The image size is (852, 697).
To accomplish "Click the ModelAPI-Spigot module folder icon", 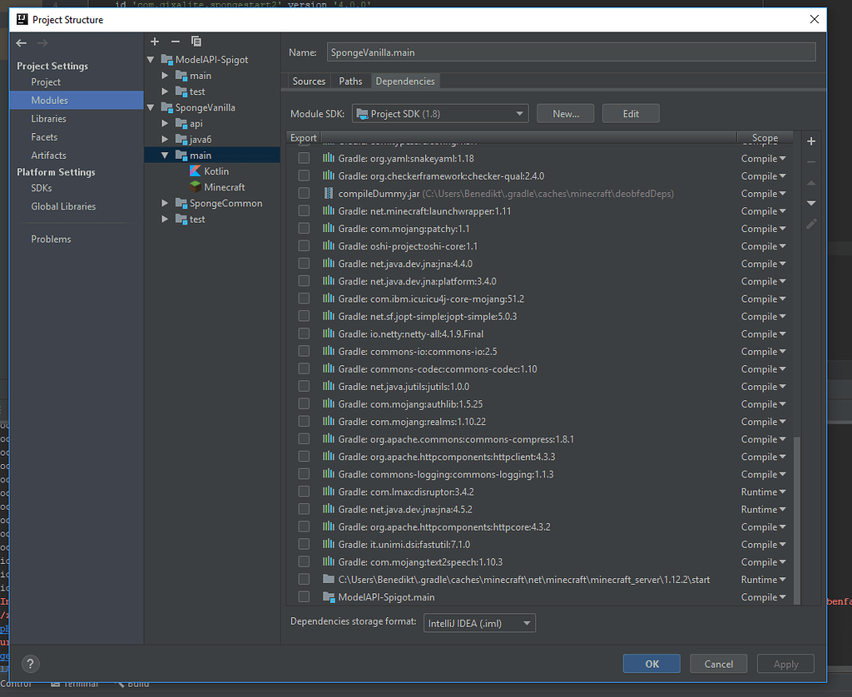I will tap(166, 60).
